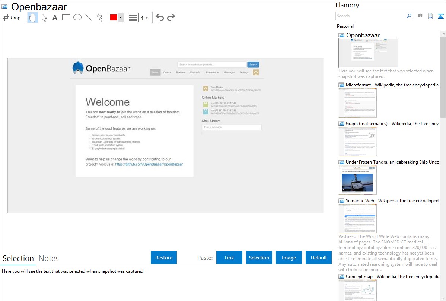Activate the hand pan tool
Viewport: 446px width, 301px height.
tap(33, 17)
